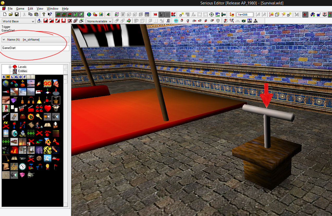
Task: Open the Help menu
Action: click(x=65, y=9)
